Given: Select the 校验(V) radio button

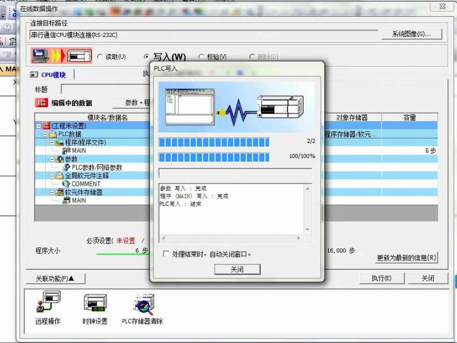Looking at the screenshot, I should [x=201, y=57].
